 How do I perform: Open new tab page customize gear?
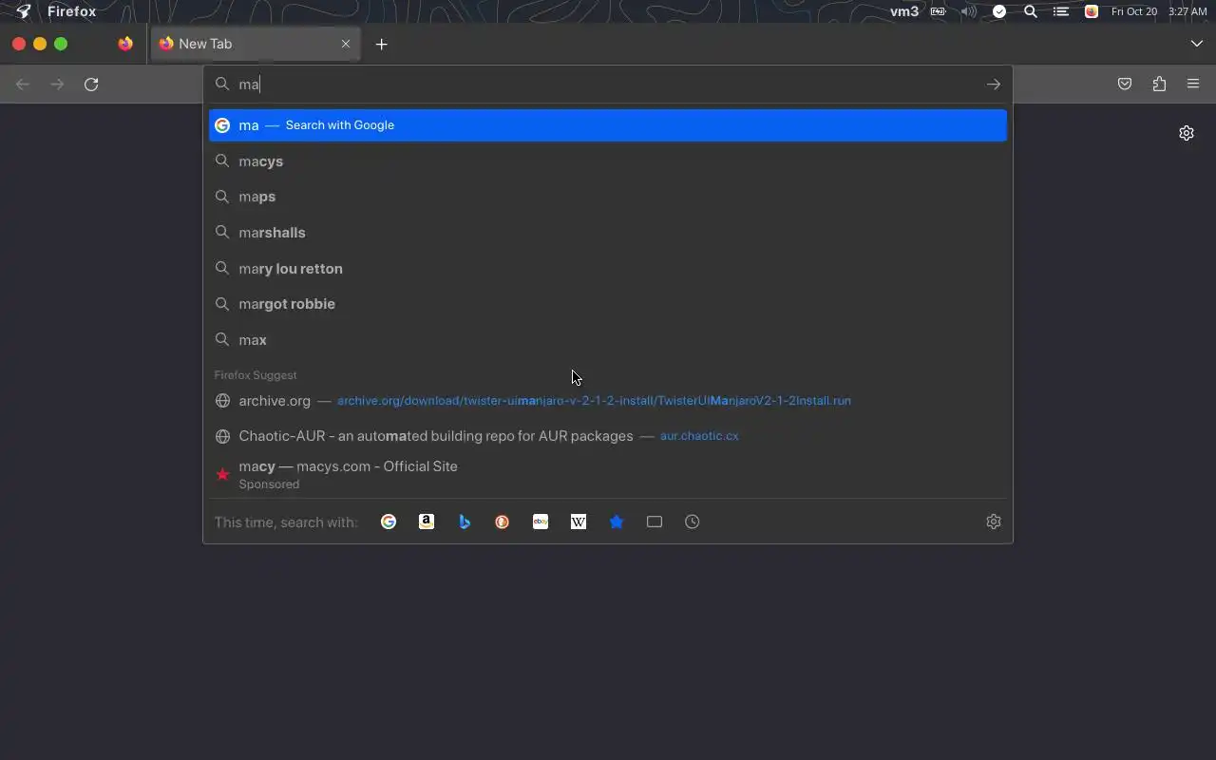coord(1187,133)
